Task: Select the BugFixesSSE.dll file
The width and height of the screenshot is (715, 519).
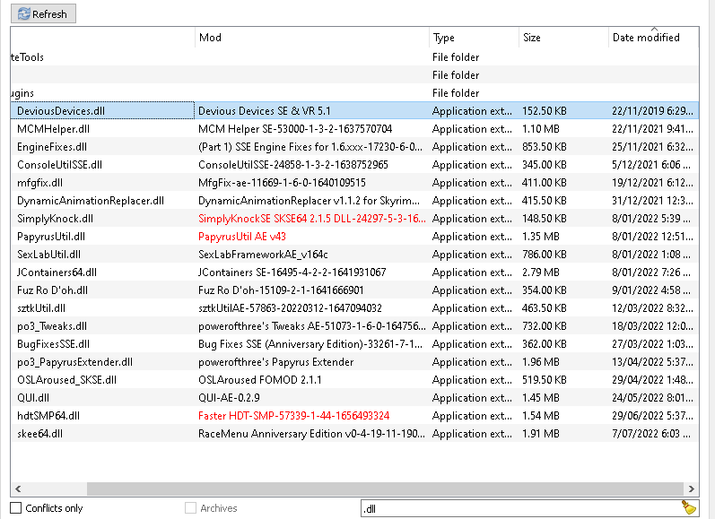Action: pyautogui.click(x=53, y=344)
